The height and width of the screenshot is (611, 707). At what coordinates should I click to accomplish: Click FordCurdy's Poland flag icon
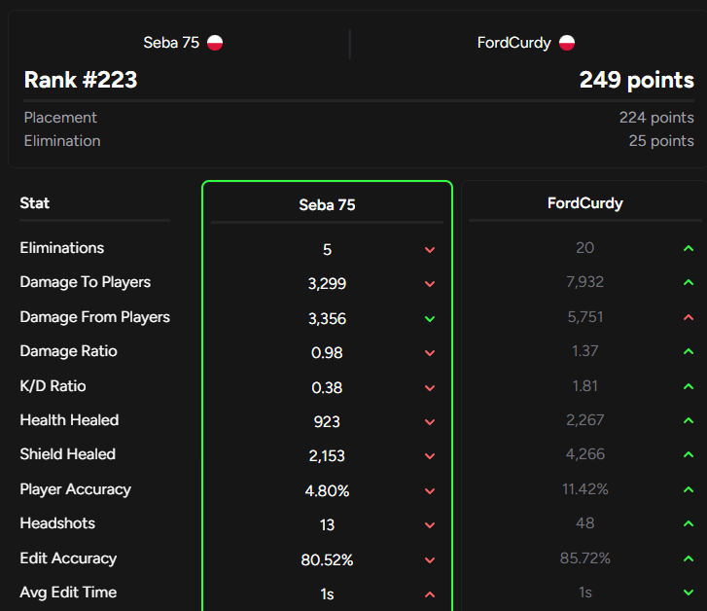pyautogui.click(x=567, y=43)
